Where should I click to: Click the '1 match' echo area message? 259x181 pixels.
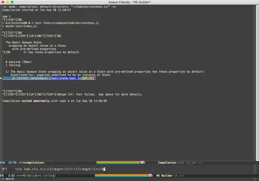[8, 179]
